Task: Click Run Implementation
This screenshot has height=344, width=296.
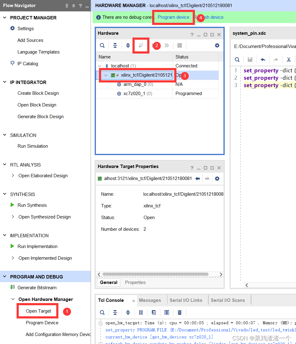Action: pyautogui.click(x=37, y=246)
